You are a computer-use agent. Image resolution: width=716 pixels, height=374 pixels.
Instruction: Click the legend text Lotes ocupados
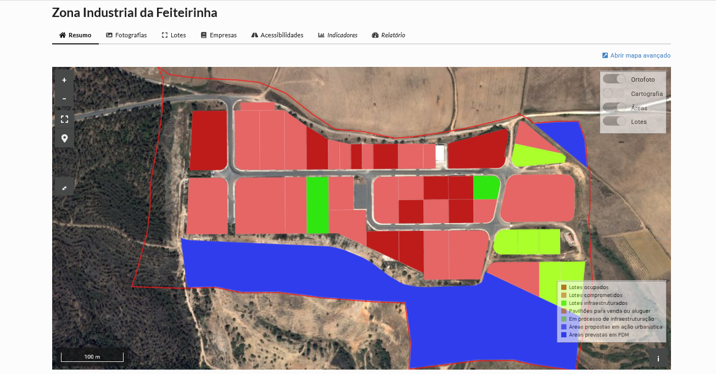[x=589, y=287]
